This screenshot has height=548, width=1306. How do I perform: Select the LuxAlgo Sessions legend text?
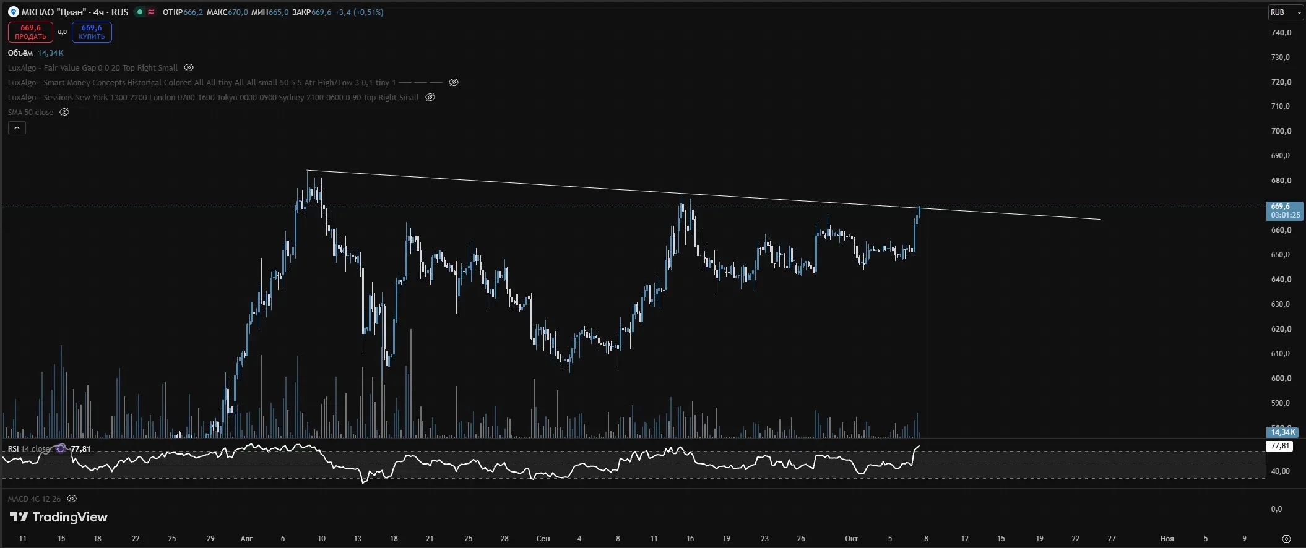coord(214,97)
